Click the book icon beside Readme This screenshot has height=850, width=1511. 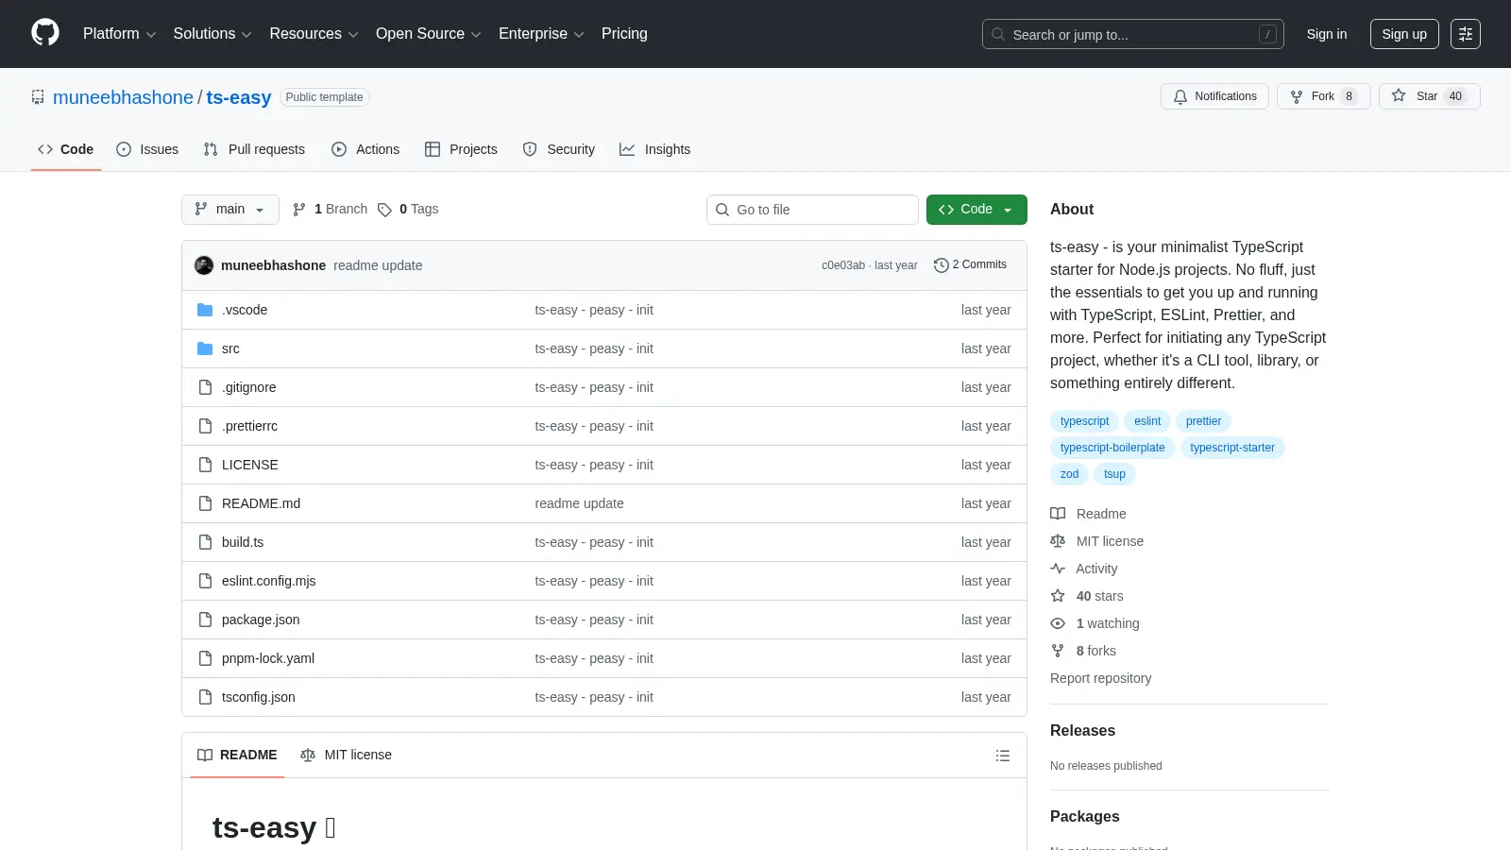click(x=1058, y=514)
